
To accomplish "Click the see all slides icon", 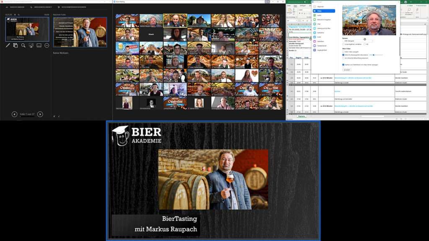I will pyautogui.click(x=16, y=45).
